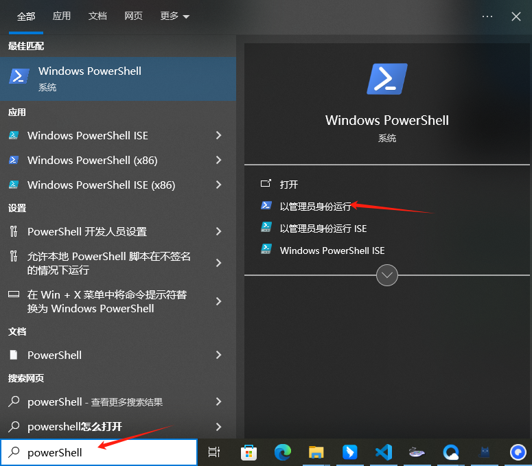Close the search panel with X
Screen dimensions: 532x466
click(x=516, y=16)
